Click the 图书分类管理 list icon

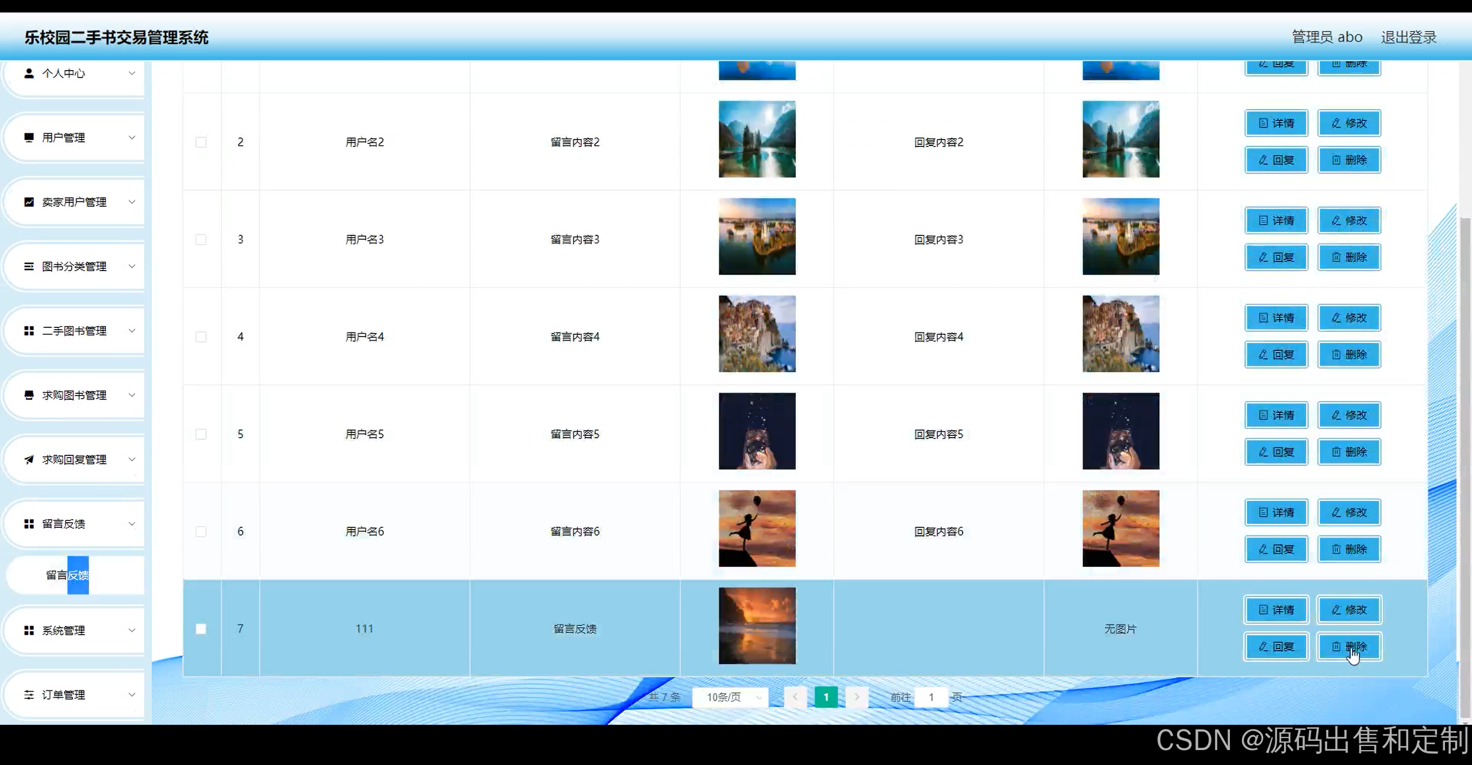coord(29,266)
